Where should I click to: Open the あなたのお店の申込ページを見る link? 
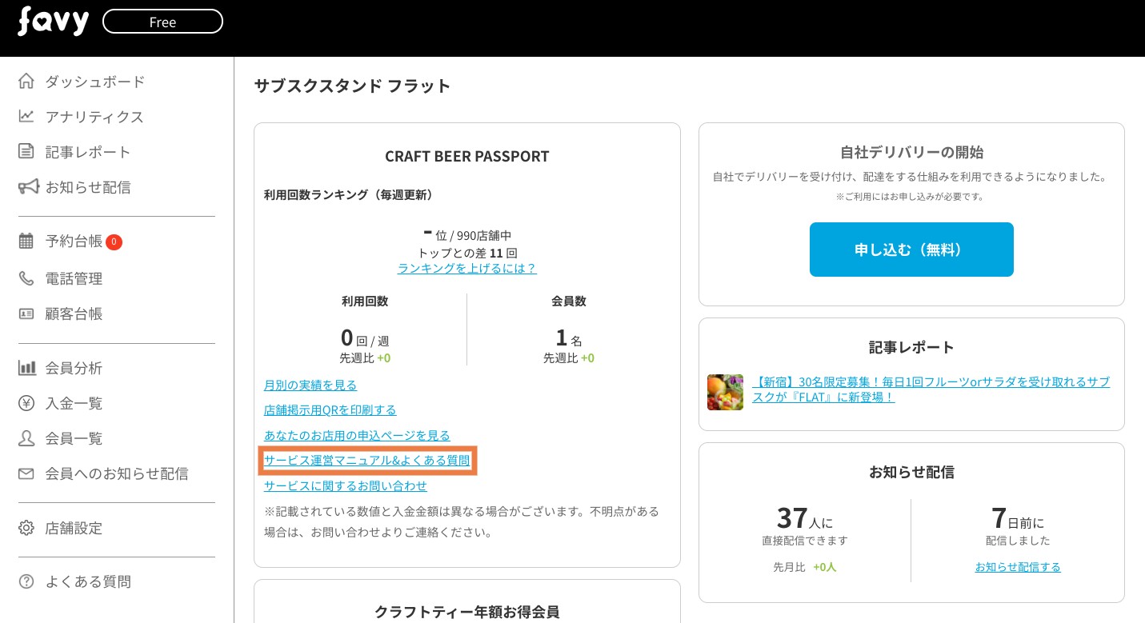point(357,435)
